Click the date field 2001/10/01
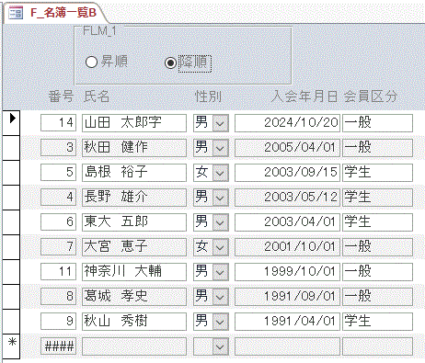425x363 pixels. 287,247
